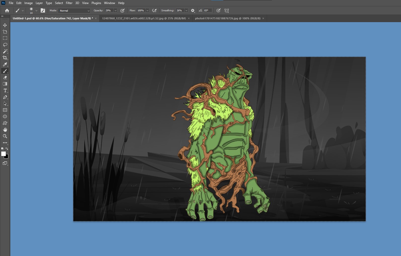Select the Brush tool in the toolbar
The image size is (401, 256).
point(5,71)
